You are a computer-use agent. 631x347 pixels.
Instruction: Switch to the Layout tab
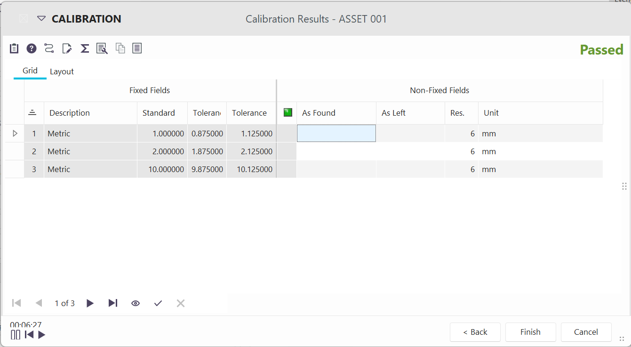pos(62,71)
